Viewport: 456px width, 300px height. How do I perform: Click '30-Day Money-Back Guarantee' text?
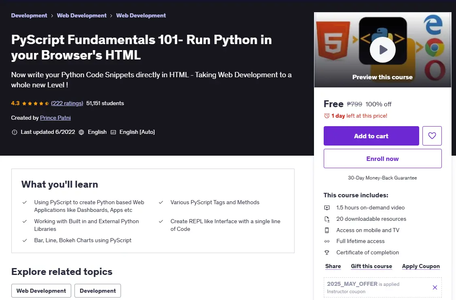(382, 178)
